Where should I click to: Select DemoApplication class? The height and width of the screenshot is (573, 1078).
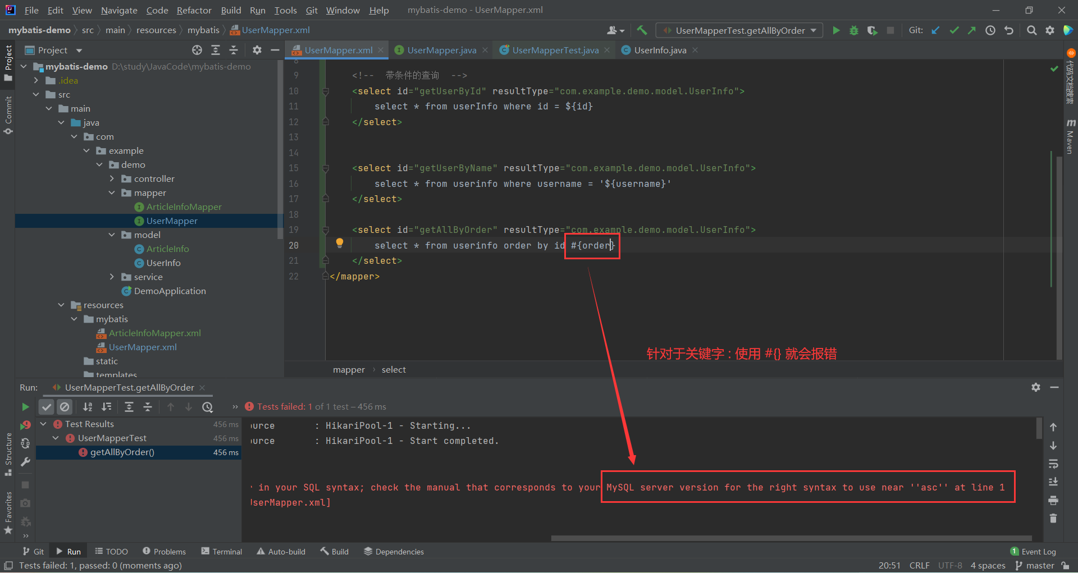[x=170, y=291]
